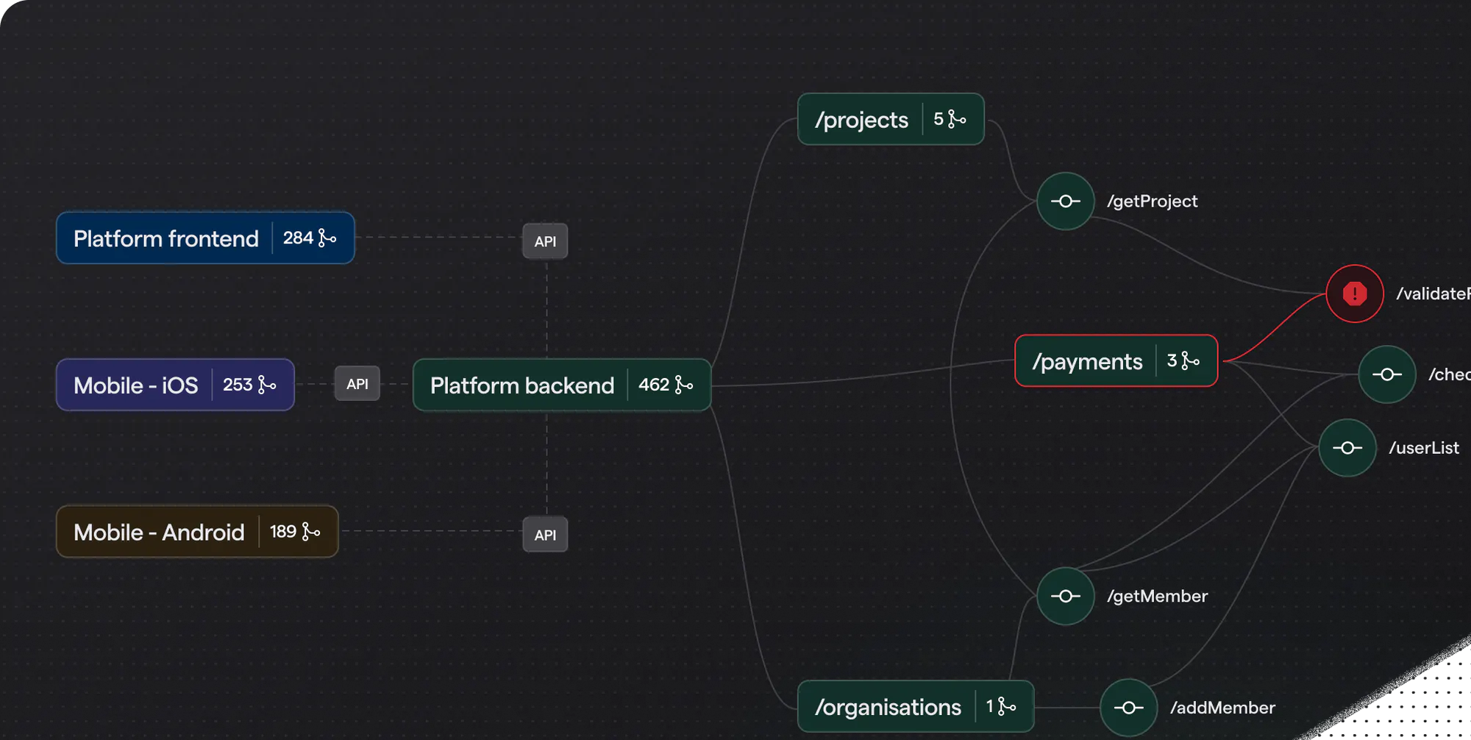Click the API badge near Mobile - Android

point(545,535)
